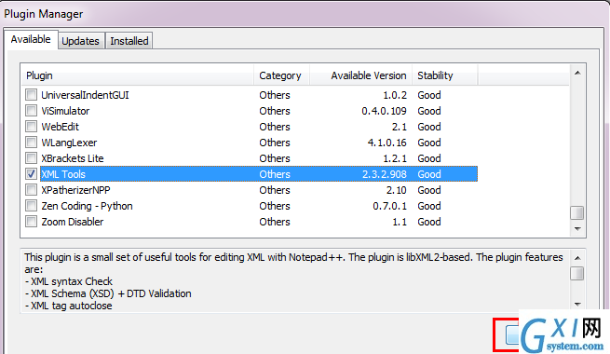The width and height of the screenshot is (610, 354).
Task: Select the WLangLexer plugin name
Action: coord(69,143)
